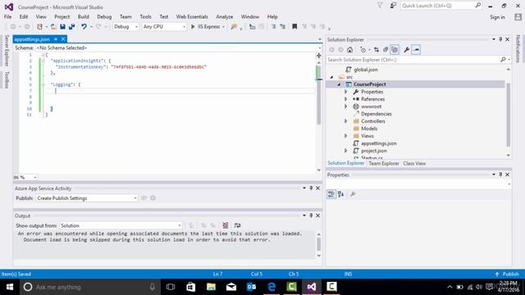Start debugging with IIS Express
Image resolution: width=525 pixels, height=295 pixels.
tap(205, 27)
